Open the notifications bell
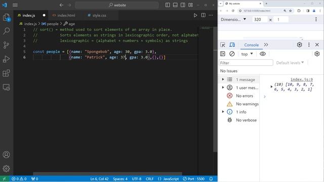The image size is (324, 182). click(x=211, y=178)
